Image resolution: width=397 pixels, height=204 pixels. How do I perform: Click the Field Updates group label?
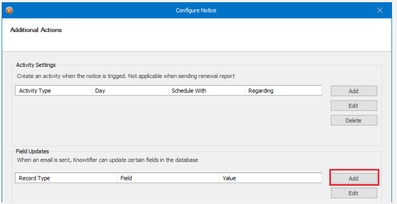point(33,151)
